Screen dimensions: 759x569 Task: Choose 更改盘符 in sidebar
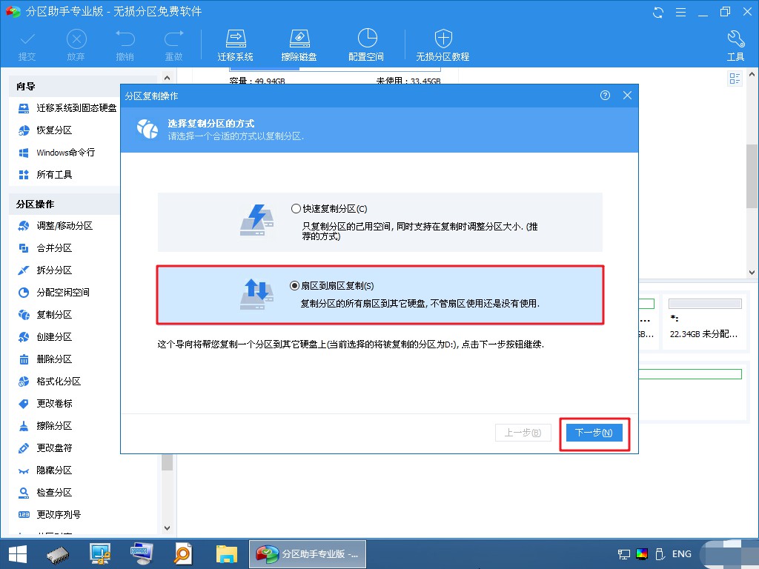point(45,448)
